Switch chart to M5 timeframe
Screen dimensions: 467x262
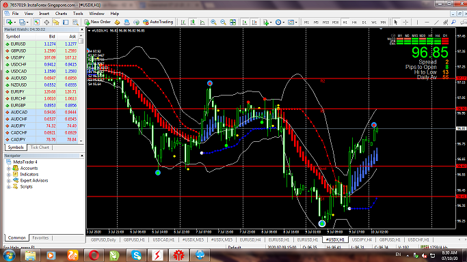[x=316, y=23]
